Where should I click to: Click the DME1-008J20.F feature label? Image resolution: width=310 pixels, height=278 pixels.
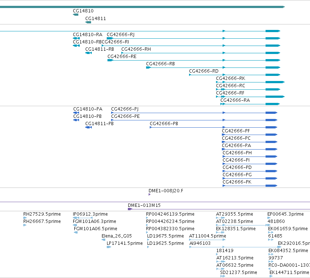(166, 191)
